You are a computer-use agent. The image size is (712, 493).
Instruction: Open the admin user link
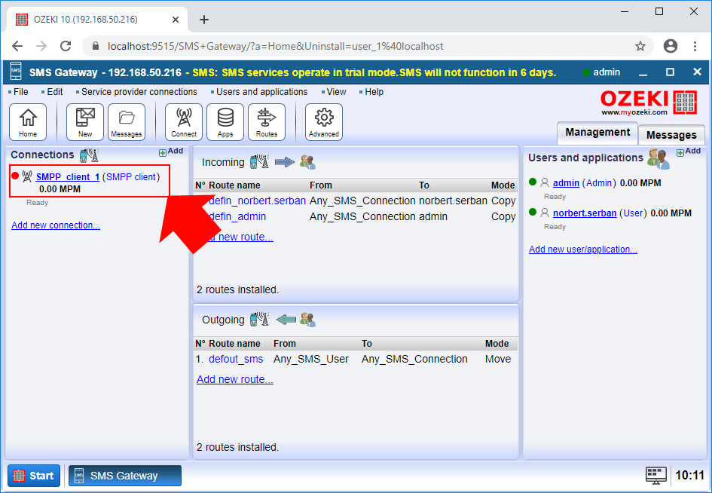coord(566,182)
